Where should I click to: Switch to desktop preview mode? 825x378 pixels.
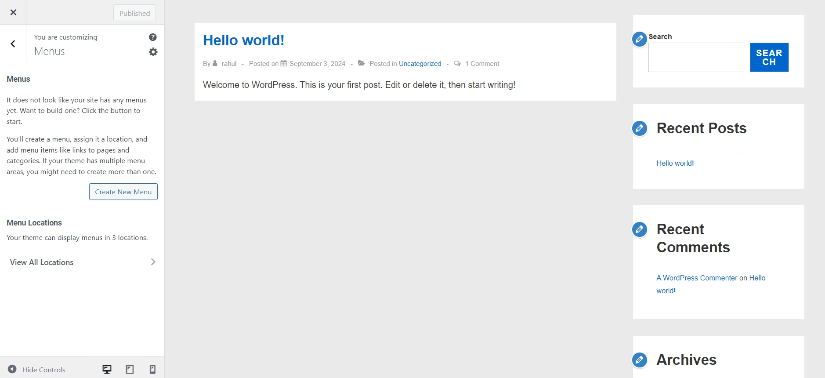[107, 369]
